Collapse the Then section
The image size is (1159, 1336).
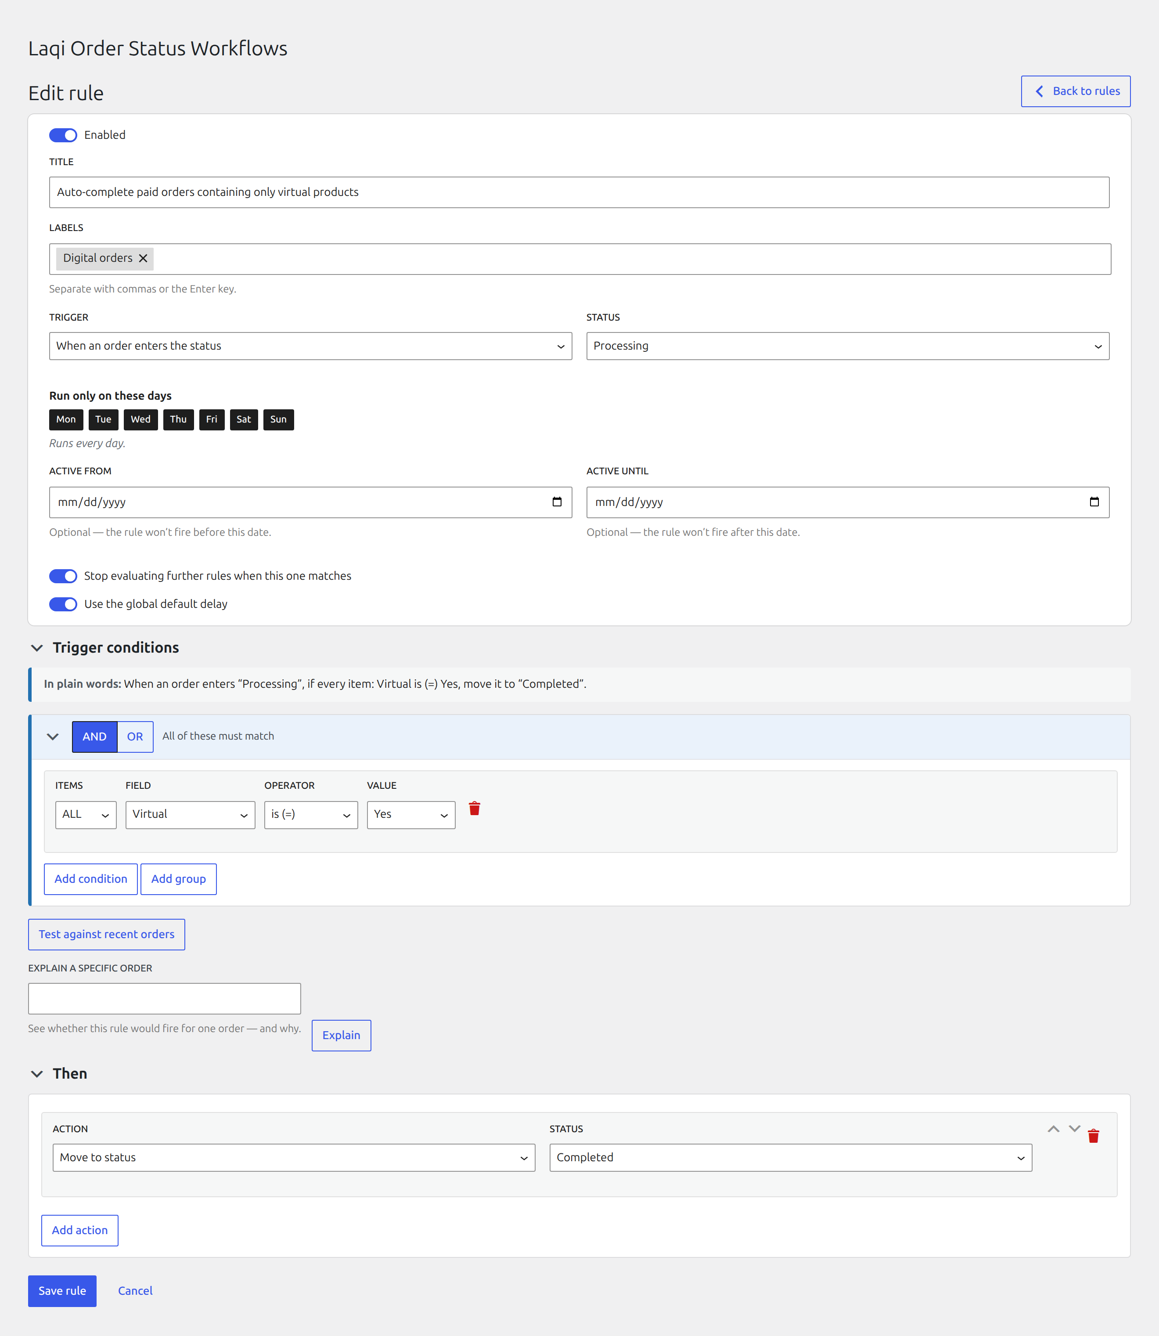point(37,1074)
